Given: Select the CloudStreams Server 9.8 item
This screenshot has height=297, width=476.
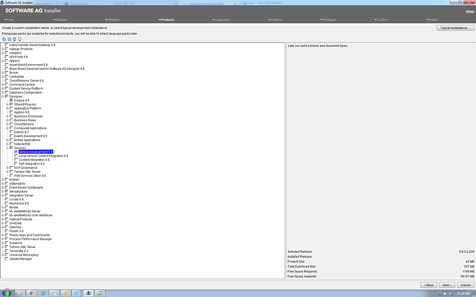Looking at the screenshot, I should click(26, 81).
